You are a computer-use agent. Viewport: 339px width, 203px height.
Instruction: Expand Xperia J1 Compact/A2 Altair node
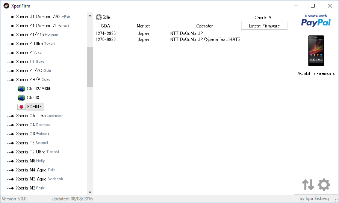tap(12, 17)
